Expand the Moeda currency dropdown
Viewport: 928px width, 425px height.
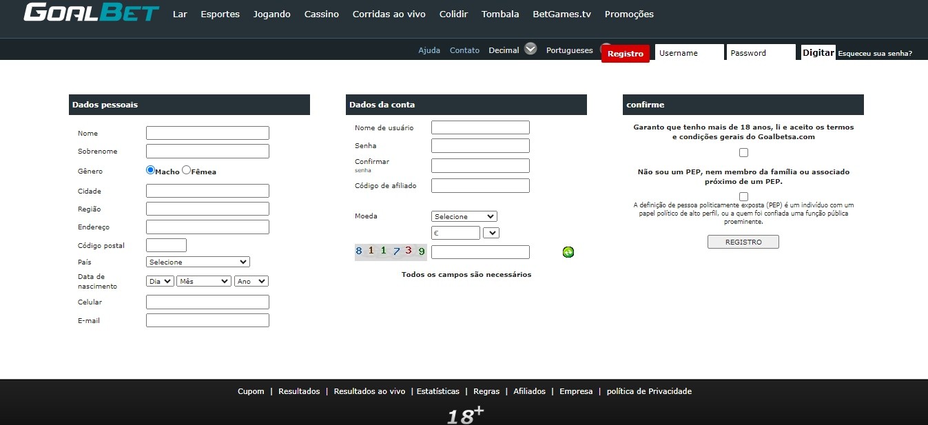(x=464, y=216)
